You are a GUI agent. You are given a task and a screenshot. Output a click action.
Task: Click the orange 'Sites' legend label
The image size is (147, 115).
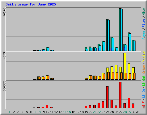144,70
